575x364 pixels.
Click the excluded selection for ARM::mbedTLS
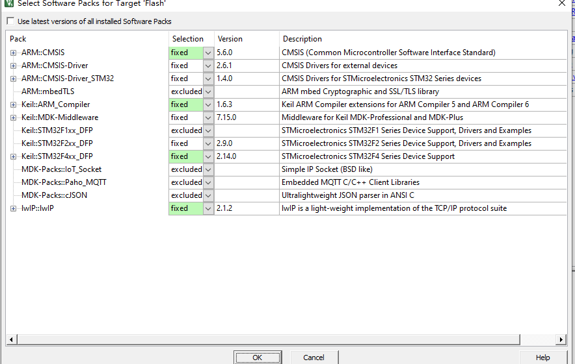point(186,91)
